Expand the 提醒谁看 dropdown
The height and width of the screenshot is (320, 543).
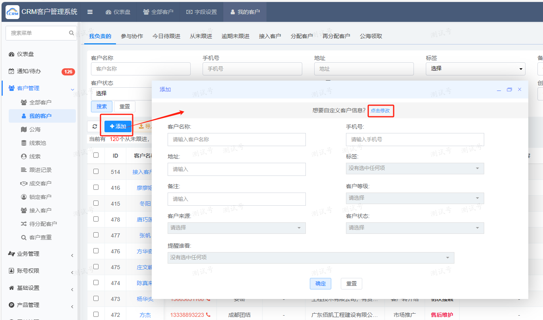click(311, 258)
